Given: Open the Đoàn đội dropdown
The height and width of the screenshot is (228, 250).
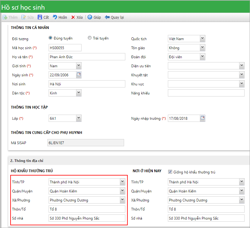Looking at the screenshot, I should pos(202,57).
